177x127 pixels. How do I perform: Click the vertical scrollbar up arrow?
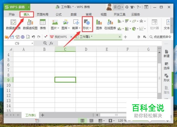coord(159,52)
